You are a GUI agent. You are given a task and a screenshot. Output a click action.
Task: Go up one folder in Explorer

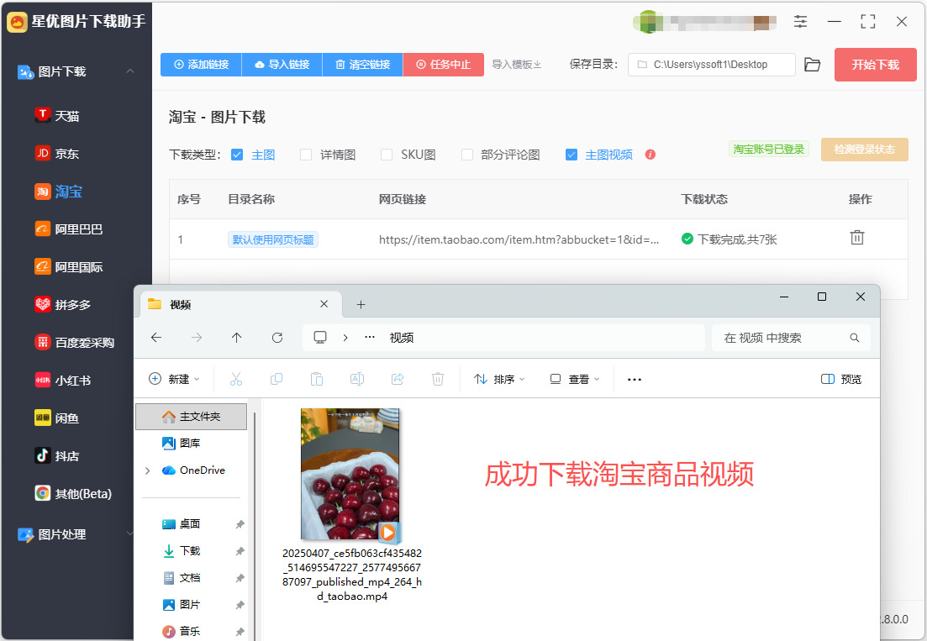pyautogui.click(x=236, y=338)
